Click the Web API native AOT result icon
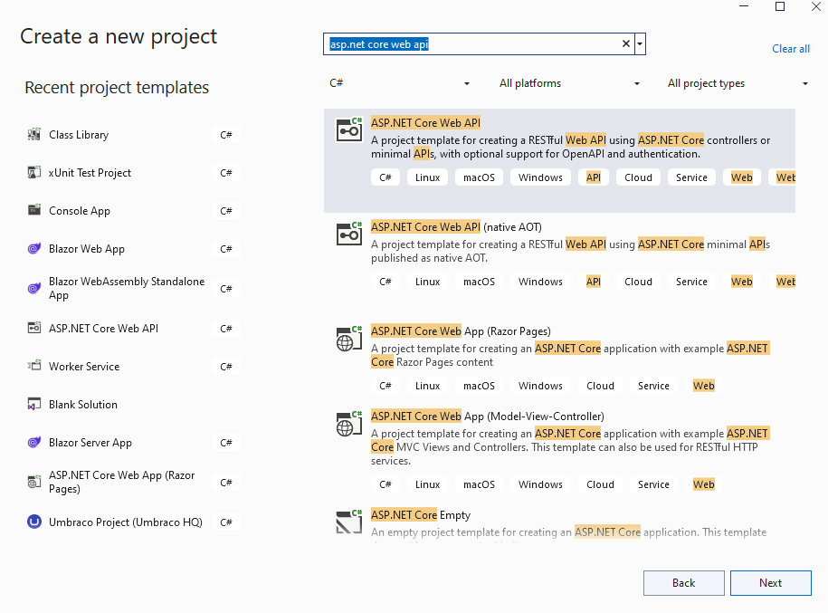Image resolution: width=828 pixels, height=613 pixels. point(349,235)
